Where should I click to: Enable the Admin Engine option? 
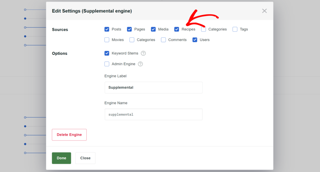coord(107,64)
